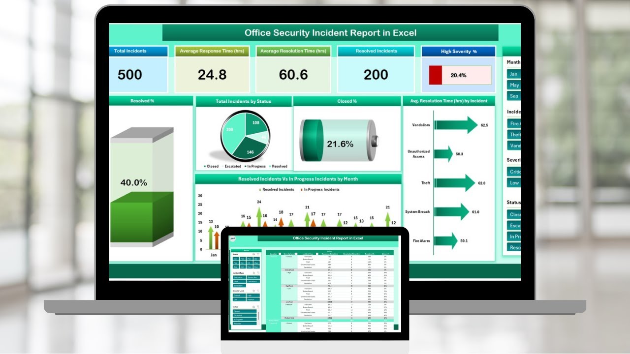Clear the Incident Type filter on tablet
The height and width of the screenshot is (354, 630).
coord(258,273)
